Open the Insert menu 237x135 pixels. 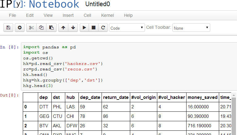[x=68, y=15]
